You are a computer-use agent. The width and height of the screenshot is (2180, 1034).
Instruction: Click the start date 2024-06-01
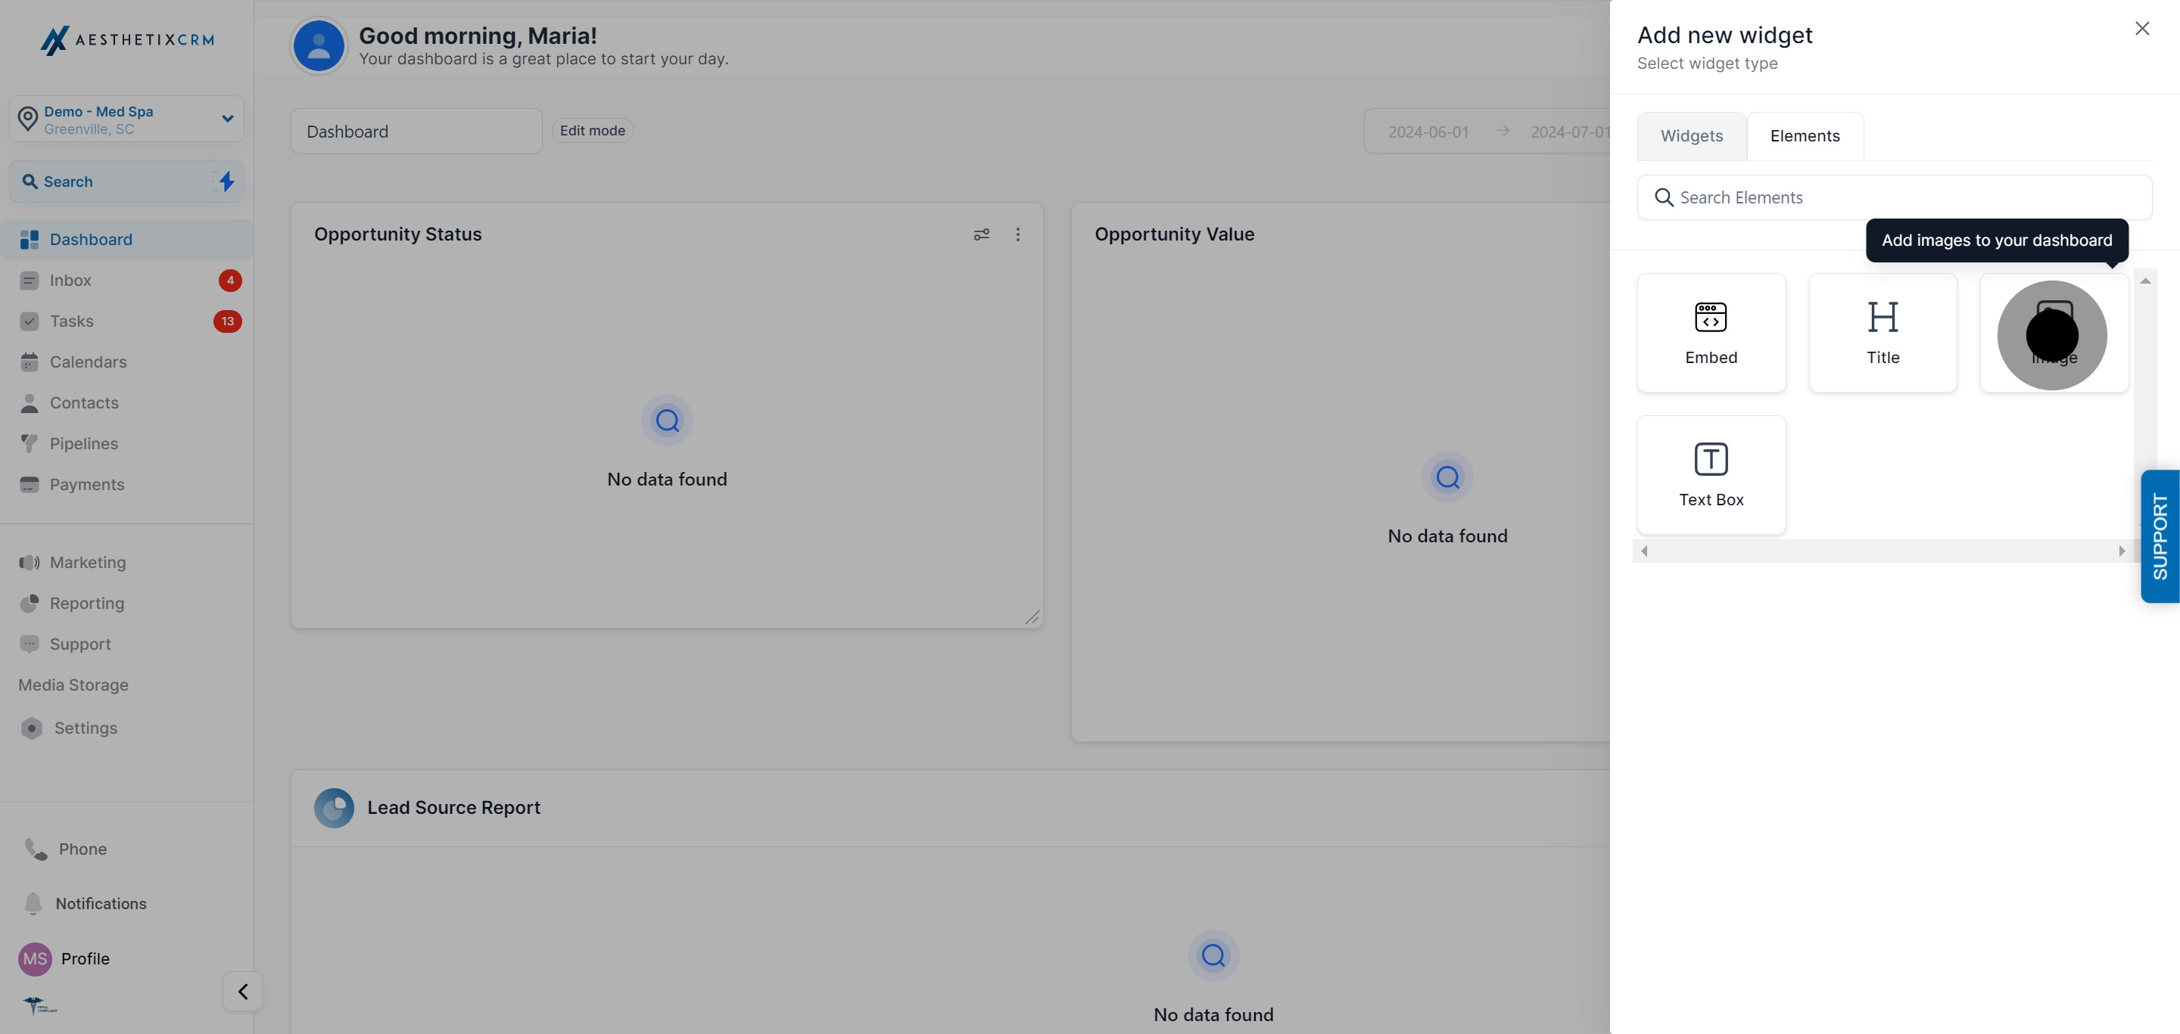click(x=1428, y=132)
